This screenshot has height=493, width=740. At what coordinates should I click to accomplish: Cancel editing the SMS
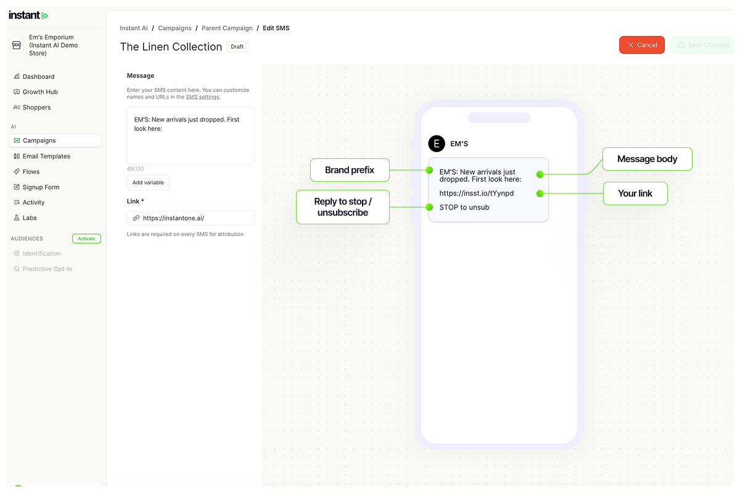tap(642, 45)
